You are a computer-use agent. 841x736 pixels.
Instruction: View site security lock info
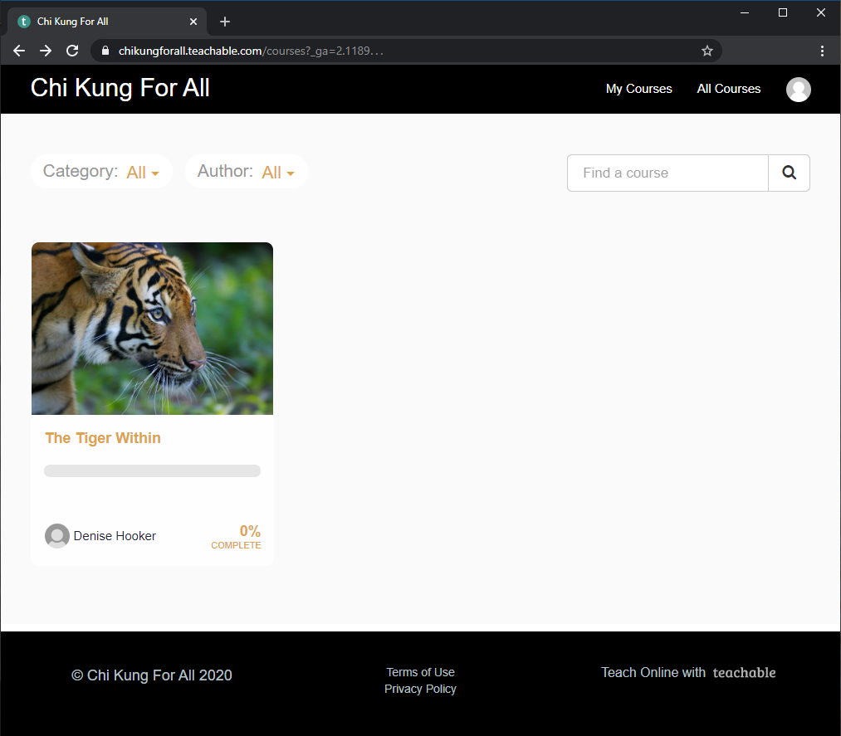point(105,51)
